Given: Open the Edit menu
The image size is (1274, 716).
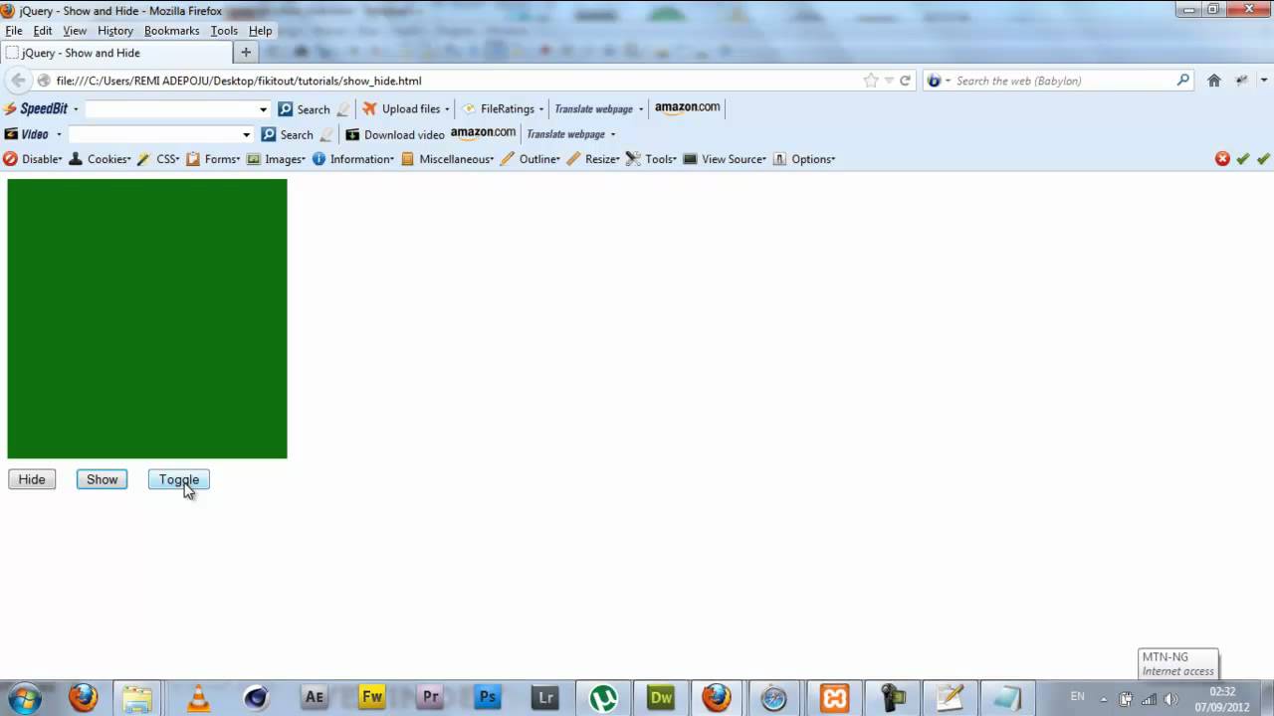Looking at the screenshot, I should point(43,31).
